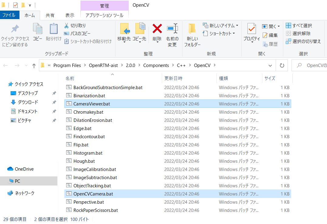Switch to the Home ribbon tab
Image resolution: width=327 pixels, height=224 pixels.
click(30, 15)
